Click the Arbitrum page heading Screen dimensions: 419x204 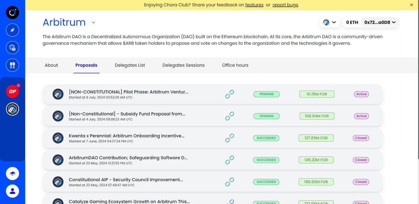coord(64,22)
